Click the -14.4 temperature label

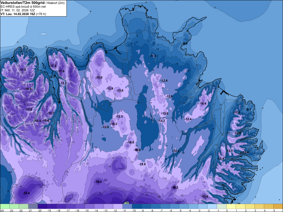[203, 103]
